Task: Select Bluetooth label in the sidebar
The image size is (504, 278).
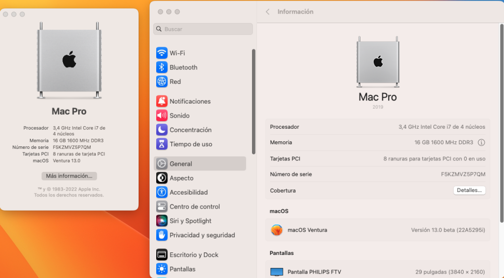Action: [183, 67]
